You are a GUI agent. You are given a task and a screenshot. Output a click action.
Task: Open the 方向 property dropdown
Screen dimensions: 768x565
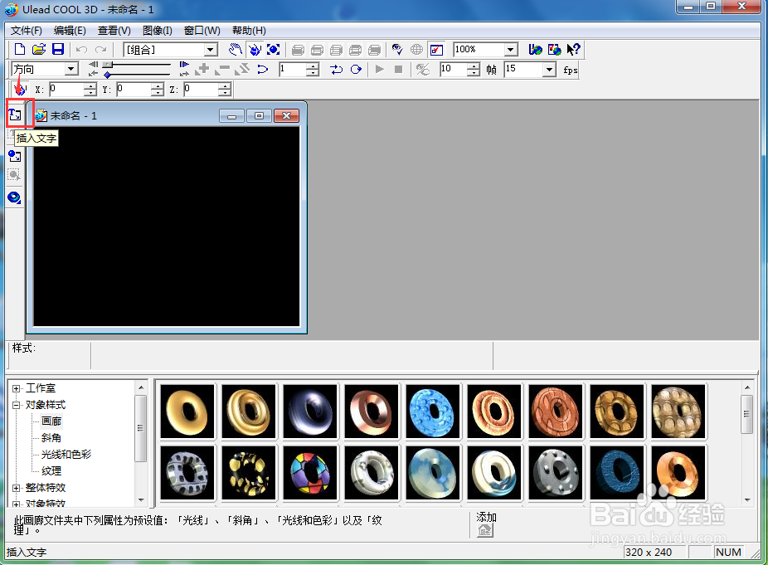pyautogui.click(x=71, y=69)
